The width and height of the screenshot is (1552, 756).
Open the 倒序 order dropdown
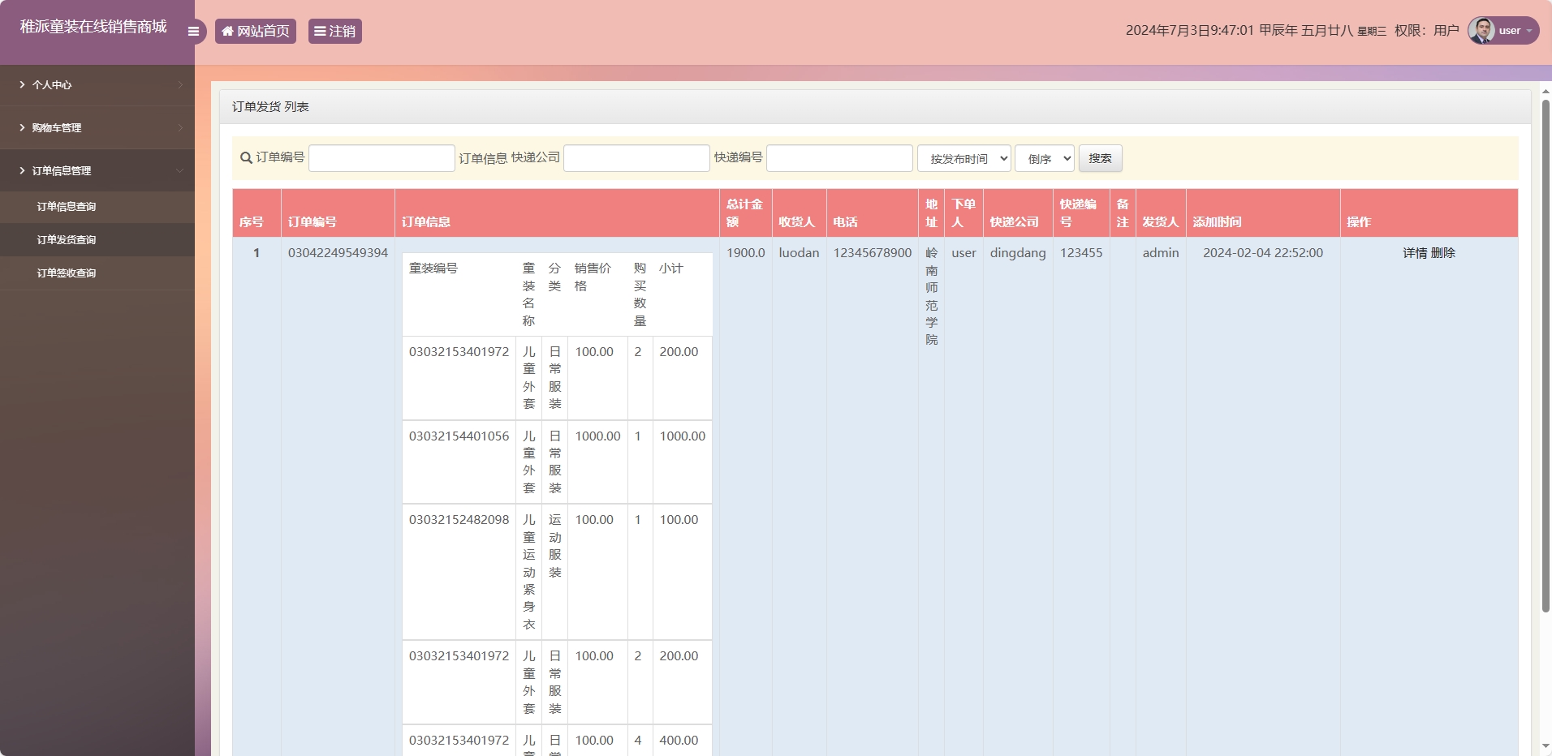tap(1044, 158)
